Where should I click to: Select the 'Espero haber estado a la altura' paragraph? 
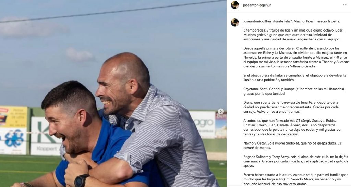coord(295,179)
